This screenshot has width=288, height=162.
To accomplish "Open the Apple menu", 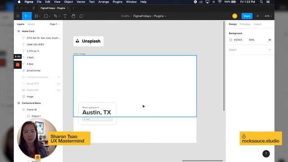I will (x=19, y=2).
